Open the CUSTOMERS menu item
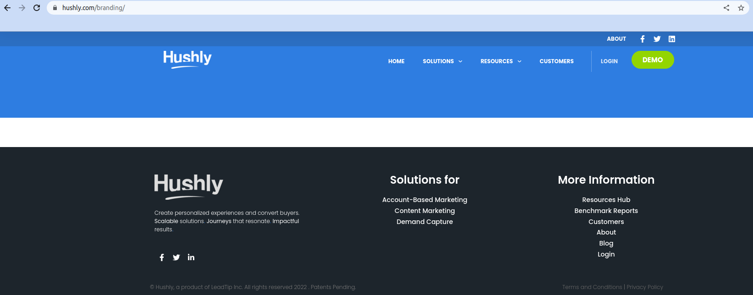 click(556, 61)
